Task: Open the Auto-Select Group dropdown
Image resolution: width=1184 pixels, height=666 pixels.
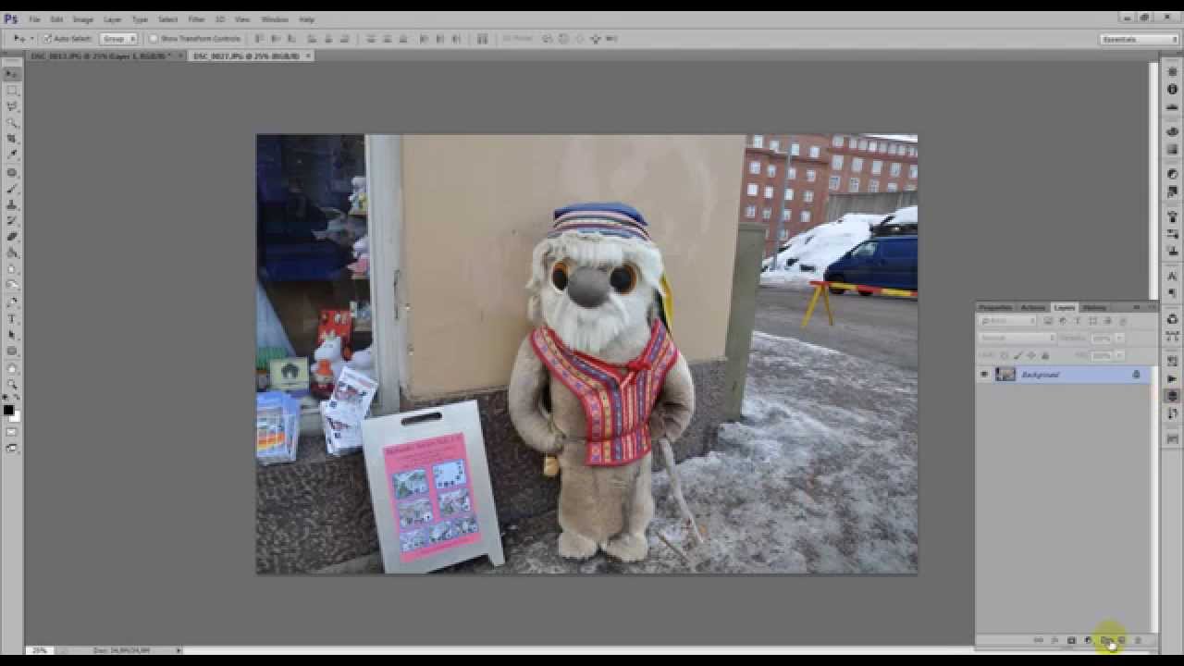Action: tap(118, 39)
